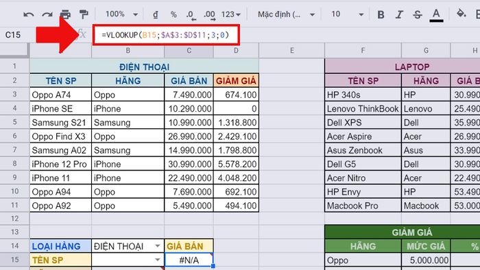Select column F header
480x270 pixels.
tap(363, 51)
